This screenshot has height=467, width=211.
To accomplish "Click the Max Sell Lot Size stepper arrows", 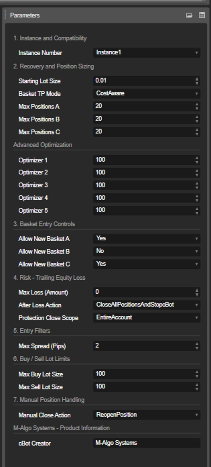I will 197,387.
